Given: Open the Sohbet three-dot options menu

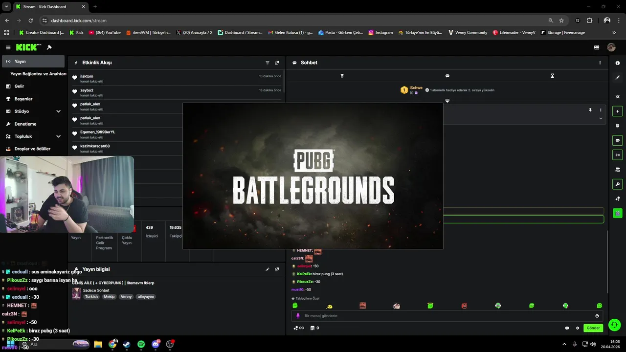Looking at the screenshot, I should click(x=600, y=63).
